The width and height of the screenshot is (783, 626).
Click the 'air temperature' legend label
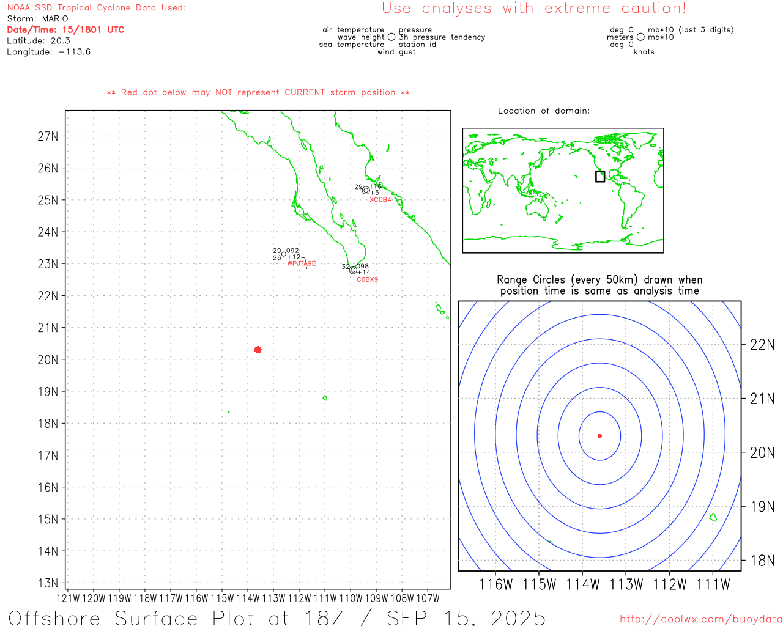(354, 30)
